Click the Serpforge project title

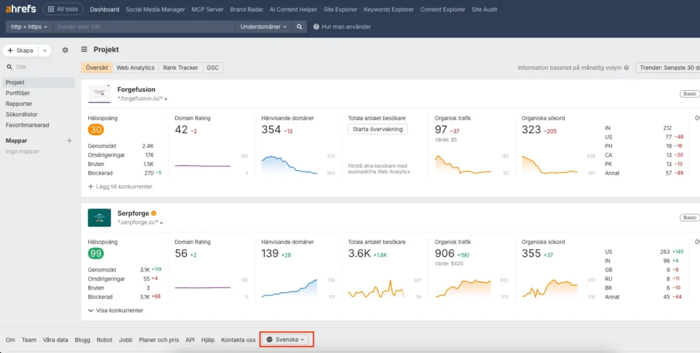pyautogui.click(x=133, y=213)
